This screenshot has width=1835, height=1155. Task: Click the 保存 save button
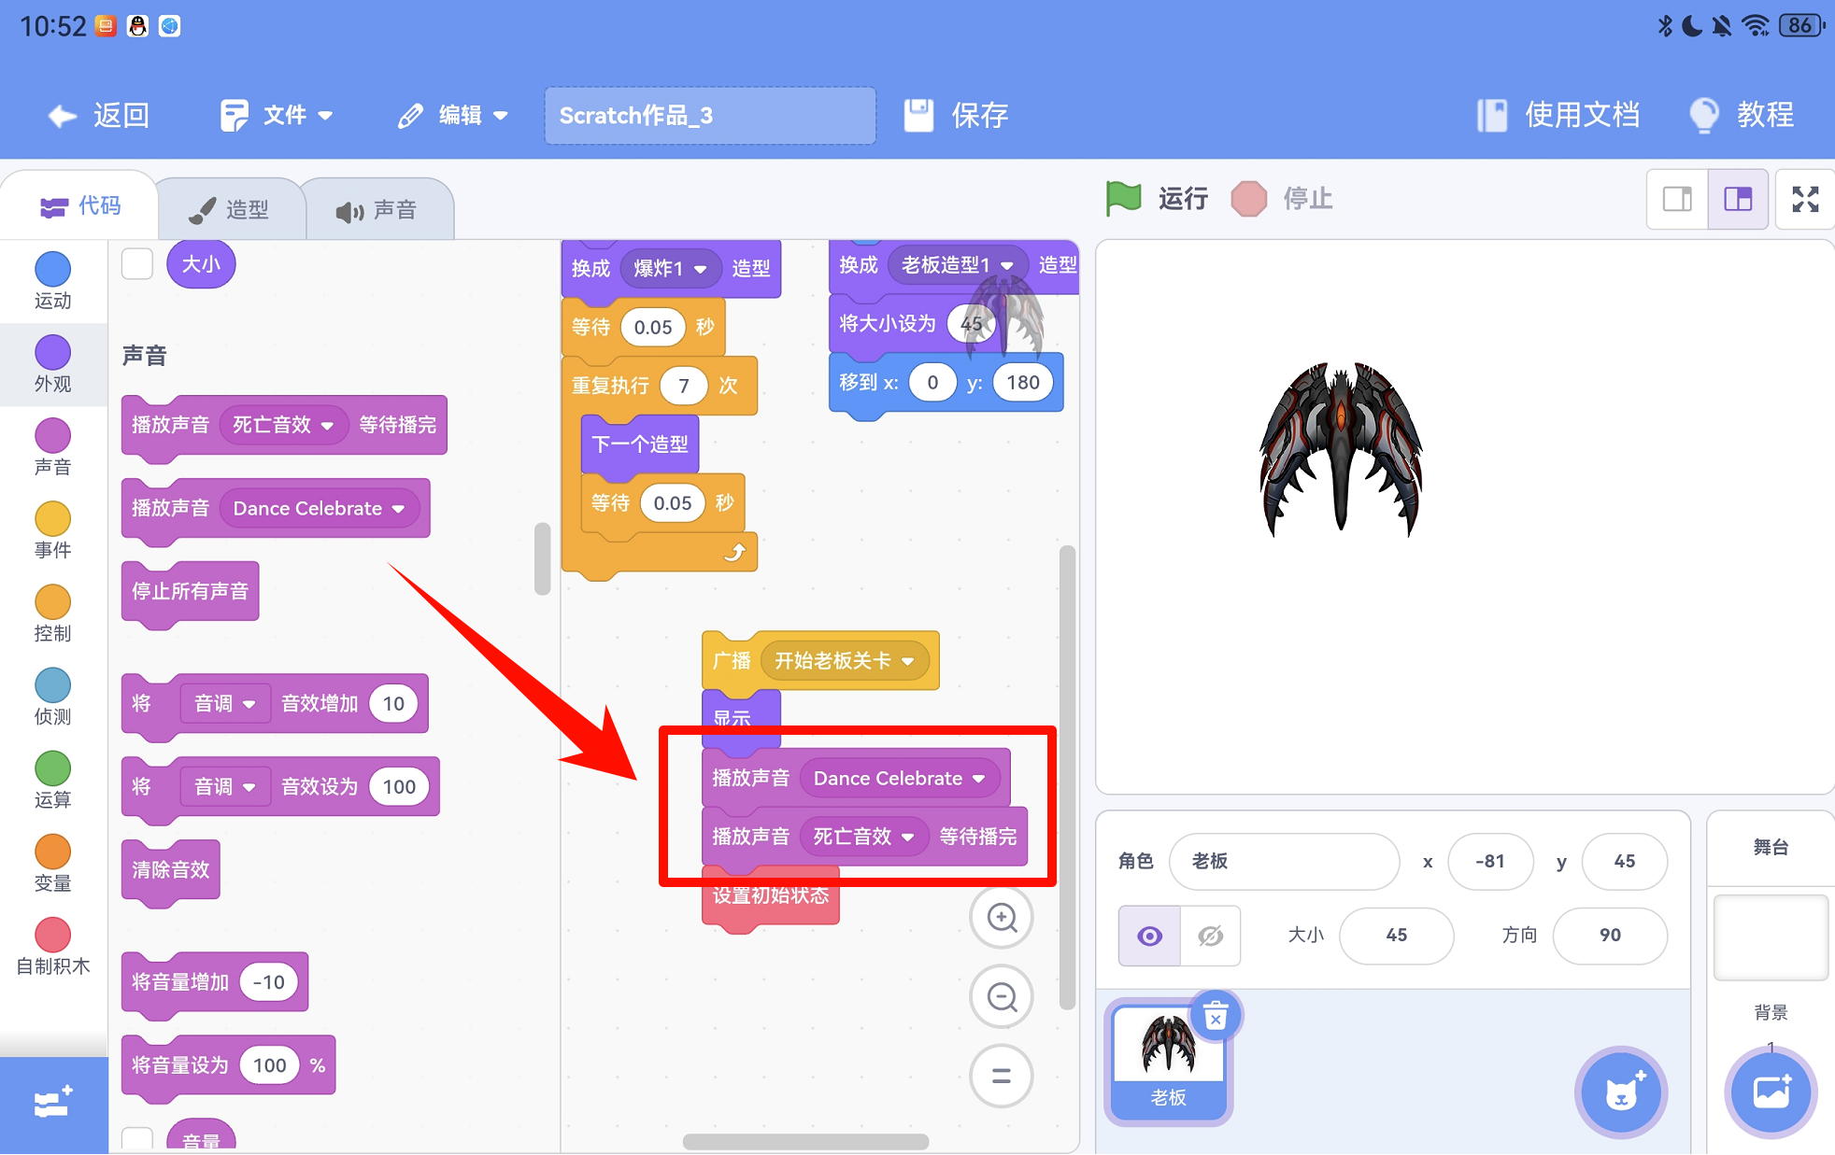957,116
